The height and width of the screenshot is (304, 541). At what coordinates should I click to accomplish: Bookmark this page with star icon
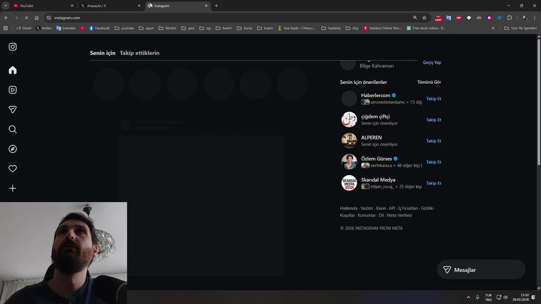[x=424, y=18]
